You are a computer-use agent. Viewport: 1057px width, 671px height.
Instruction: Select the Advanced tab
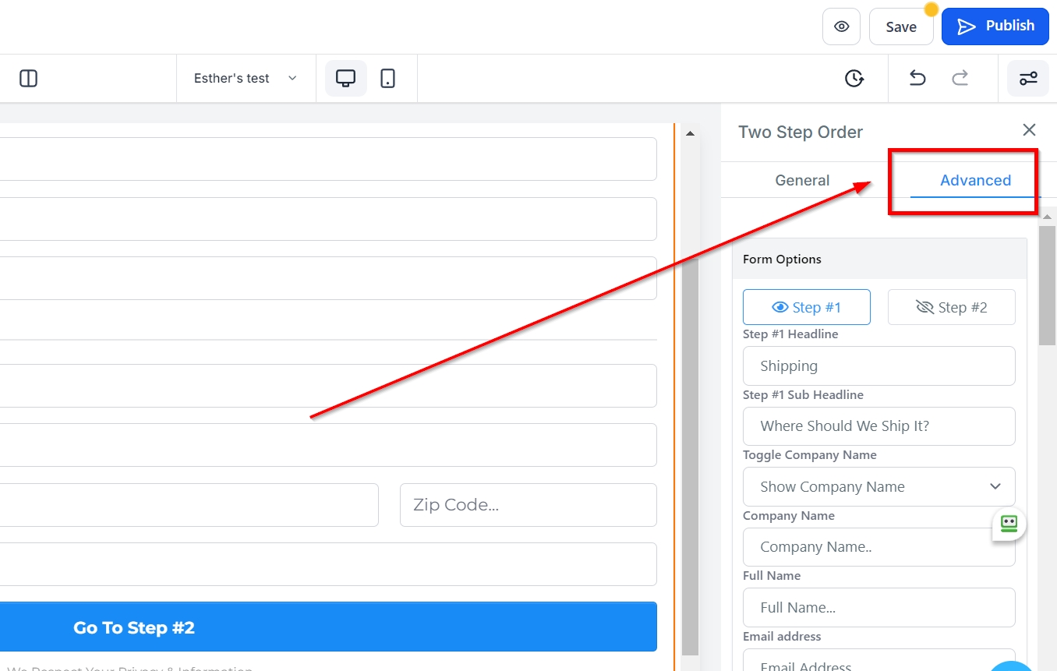click(x=975, y=180)
